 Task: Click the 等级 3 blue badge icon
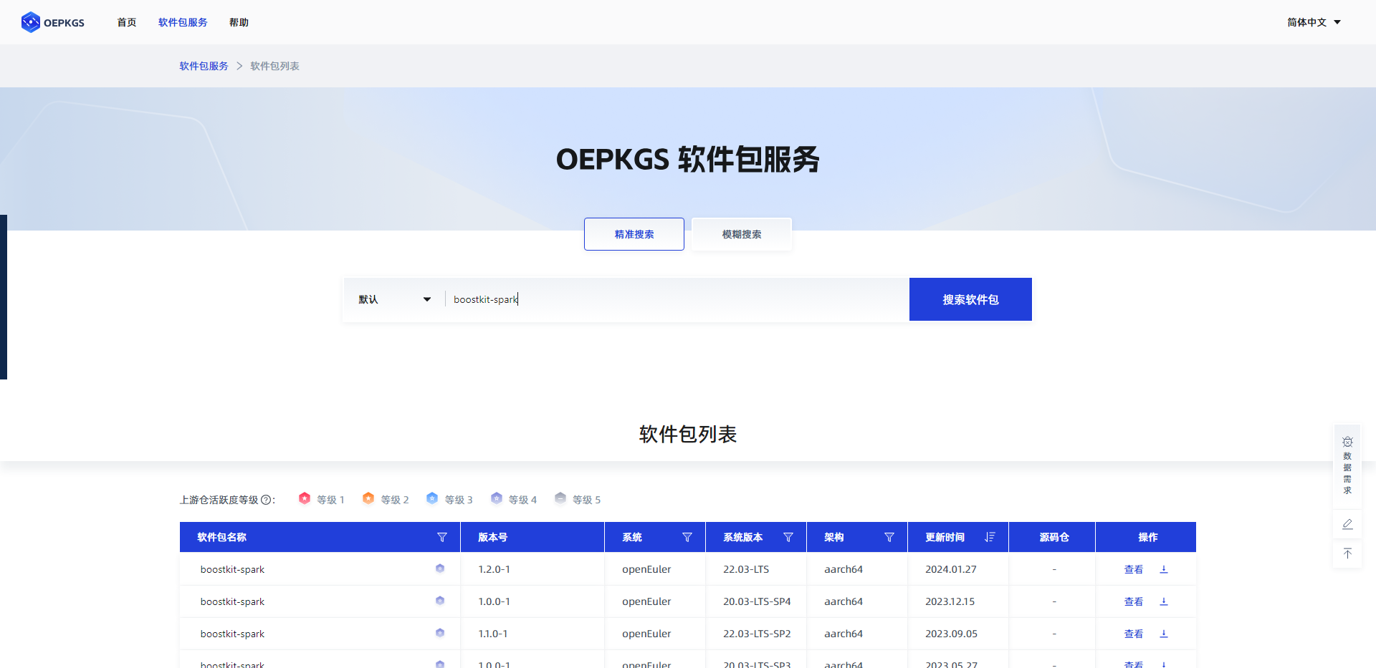tap(432, 498)
